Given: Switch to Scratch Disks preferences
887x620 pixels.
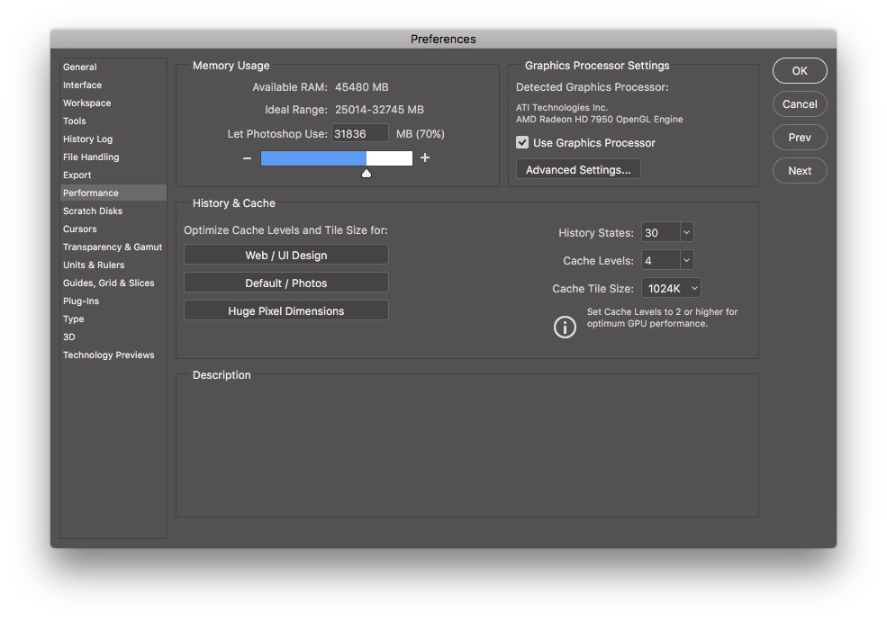Looking at the screenshot, I should 92,211.
